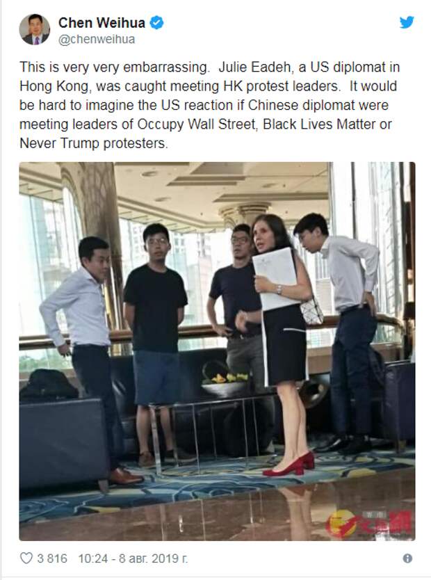Open the 10:24 - 8 авг. 2019 timestamp
This screenshot has width=431, height=580.
[133, 558]
